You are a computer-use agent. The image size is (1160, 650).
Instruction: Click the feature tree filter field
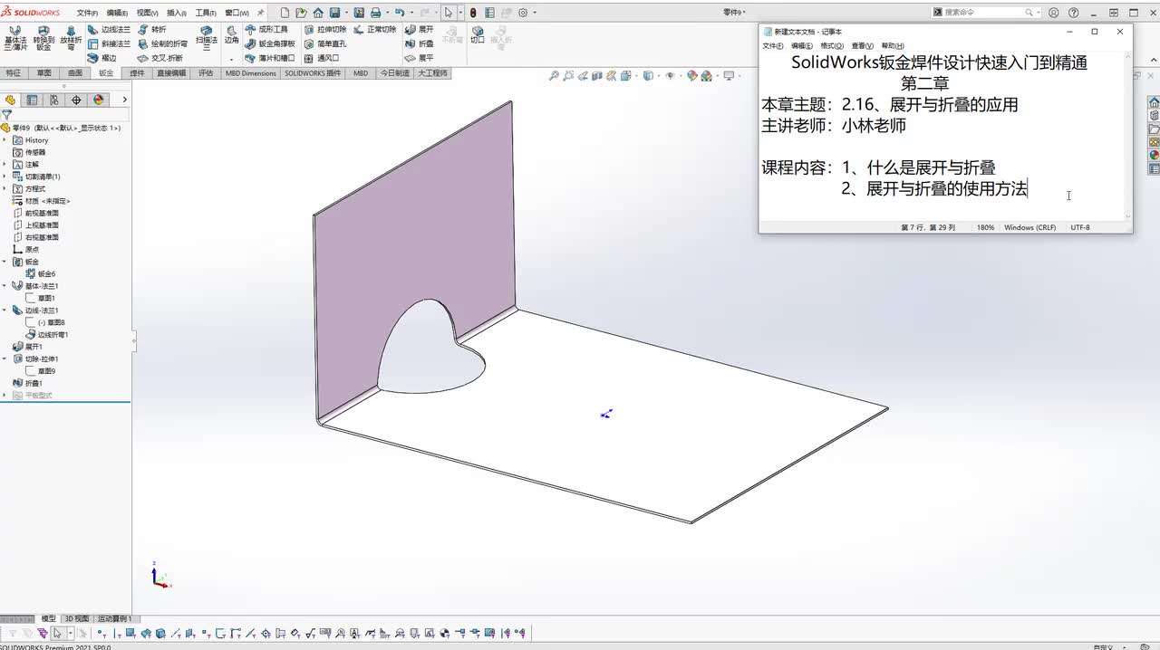coord(65,115)
